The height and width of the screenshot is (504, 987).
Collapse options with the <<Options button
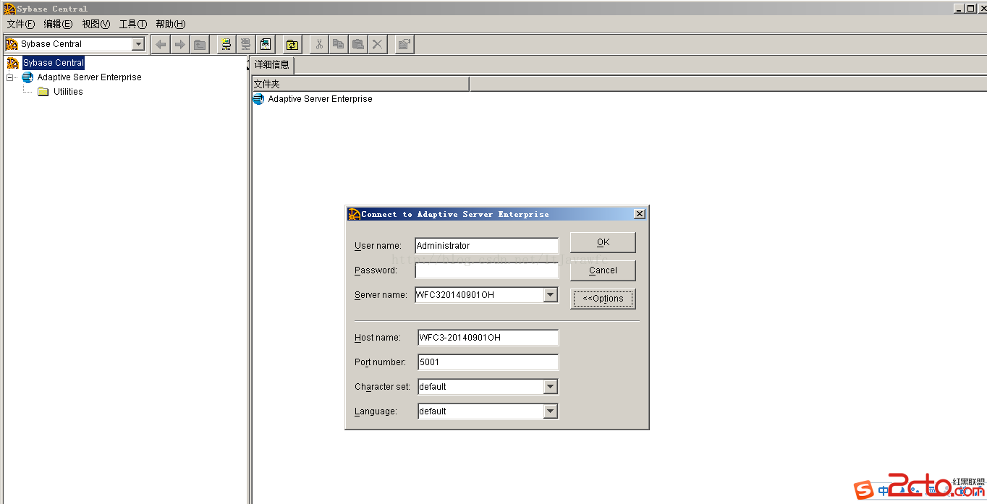coord(603,299)
